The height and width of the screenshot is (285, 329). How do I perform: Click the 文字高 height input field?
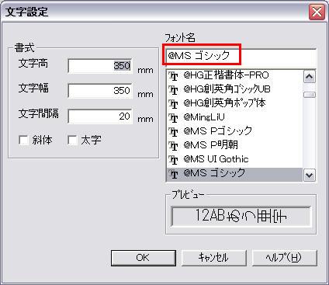100,66
